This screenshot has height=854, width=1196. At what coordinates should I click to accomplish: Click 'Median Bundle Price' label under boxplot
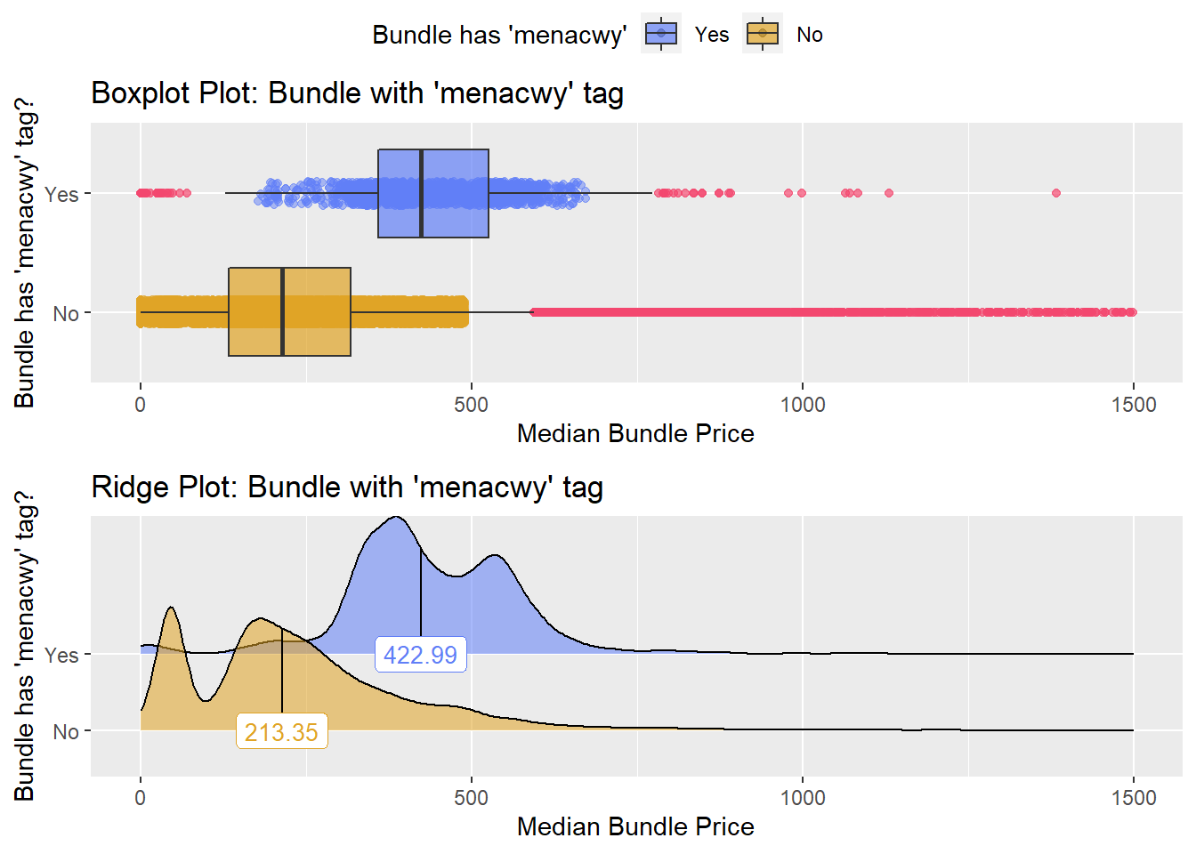[x=635, y=433]
